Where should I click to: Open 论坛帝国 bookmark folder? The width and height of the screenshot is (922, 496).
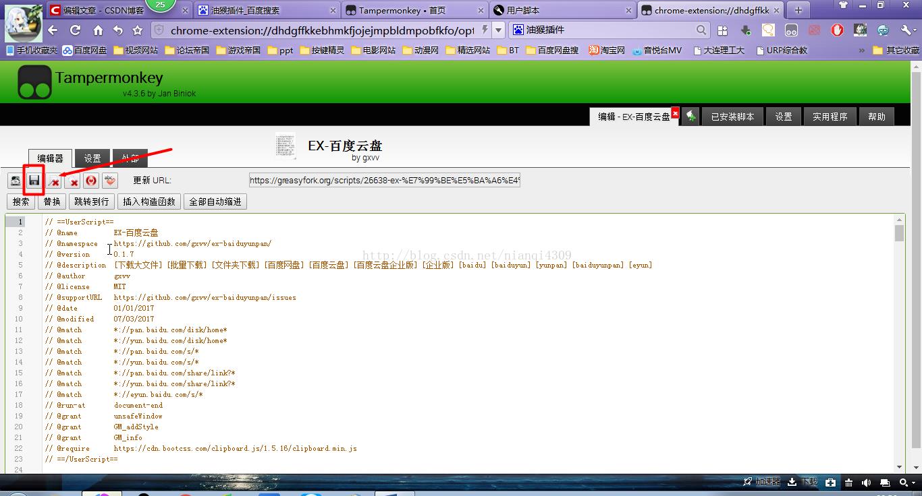(x=187, y=51)
